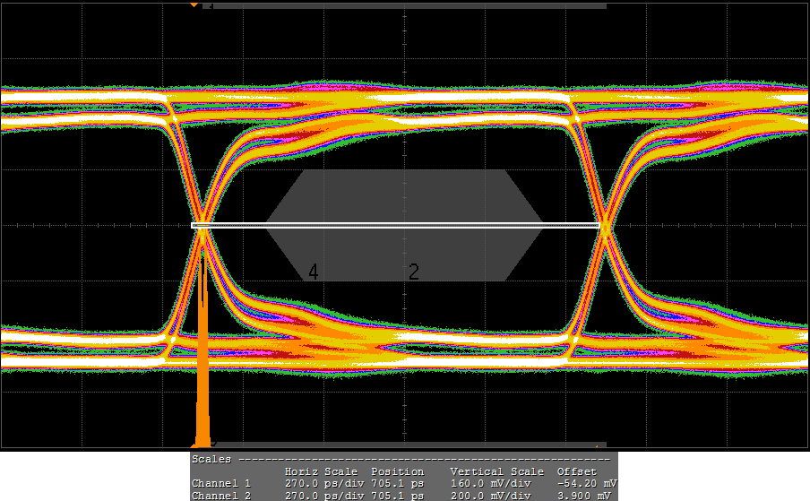
Task: Click the left eye crossing point
Action: click(202, 226)
